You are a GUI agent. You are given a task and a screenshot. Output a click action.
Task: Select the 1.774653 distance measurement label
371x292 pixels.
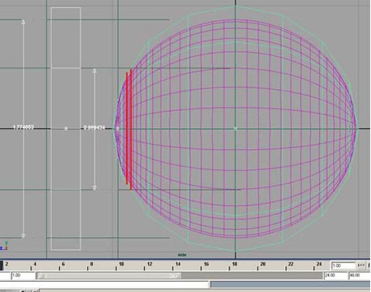(24, 128)
